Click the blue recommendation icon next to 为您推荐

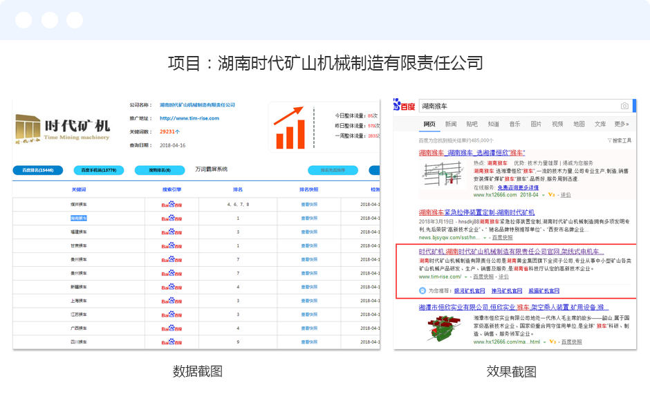(x=423, y=291)
